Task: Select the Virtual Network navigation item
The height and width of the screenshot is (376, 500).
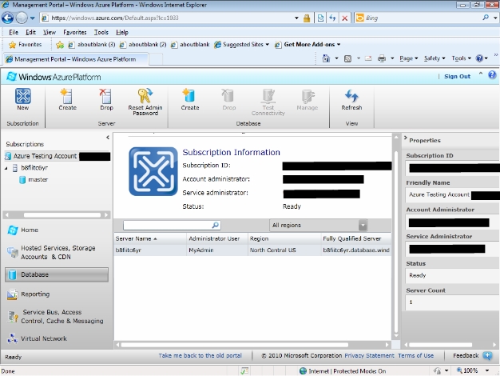Action: pyautogui.click(x=43, y=338)
